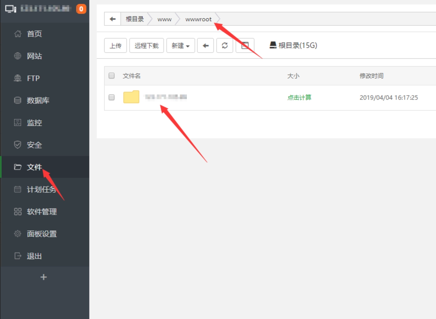
Task: Go back using breadcrumb arrow button
Action: pos(113,19)
